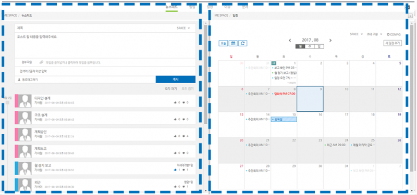Open SPACE dropdown in post editor

coord(183,28)
